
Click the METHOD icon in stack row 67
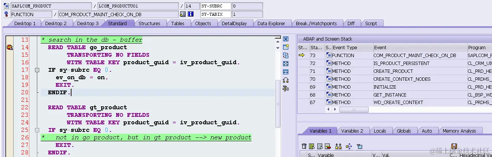pos(329,102)
